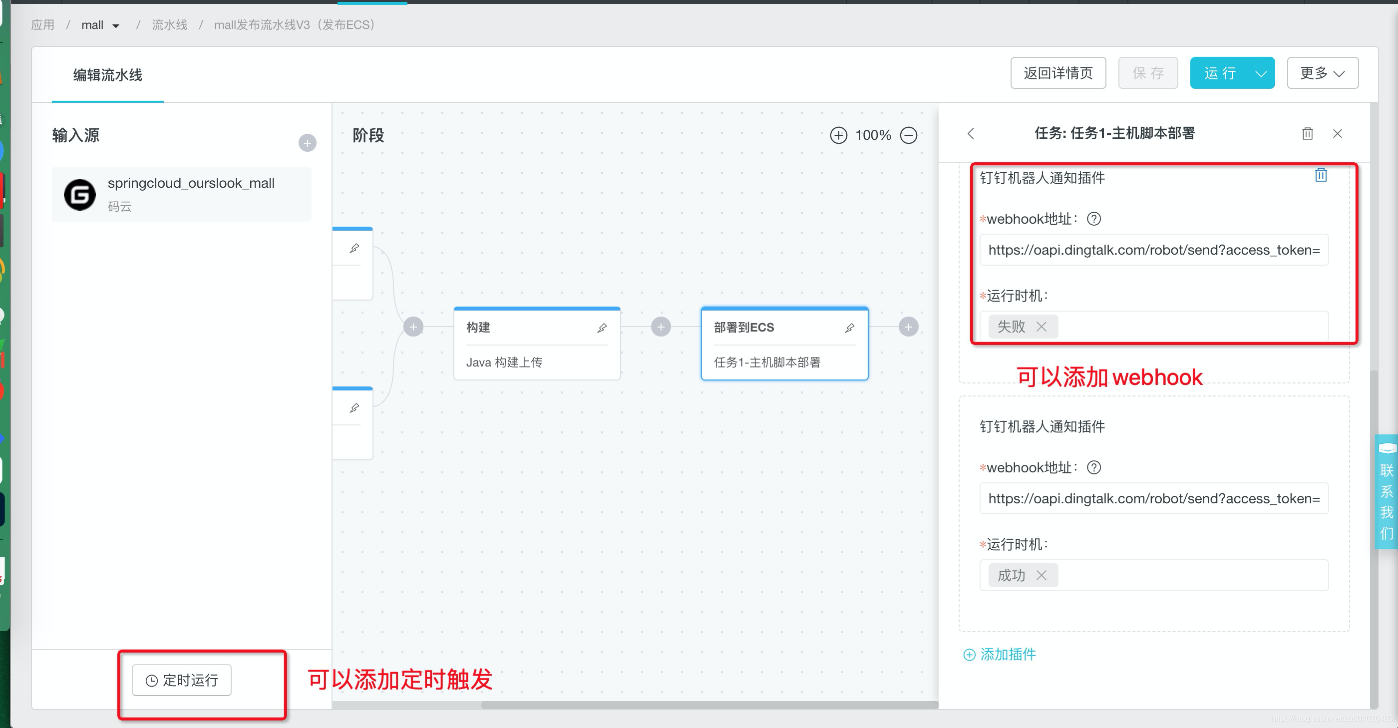Click 定时运行 scheduled trigger button
The image size is (1398, 728).
[182, 680]
